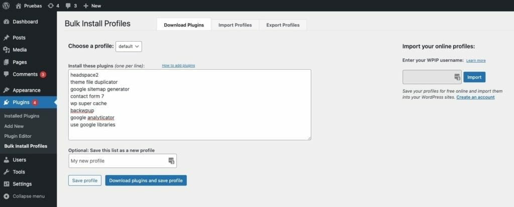Click the 'theme file duplicator' line
Image resolution: width=514 pixels, height=207 pixels.
pyautogui.click(x=94, y=82)
